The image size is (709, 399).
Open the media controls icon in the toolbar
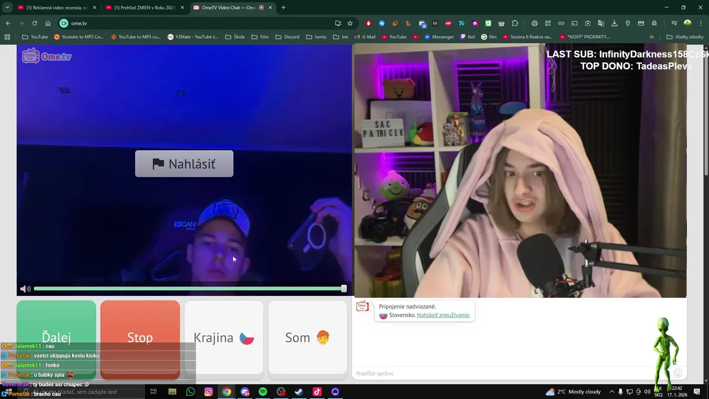pos(674,23)
